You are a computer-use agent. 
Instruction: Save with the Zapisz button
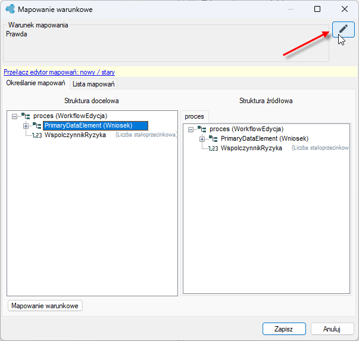pyautogui.click(x=284, y=329)
